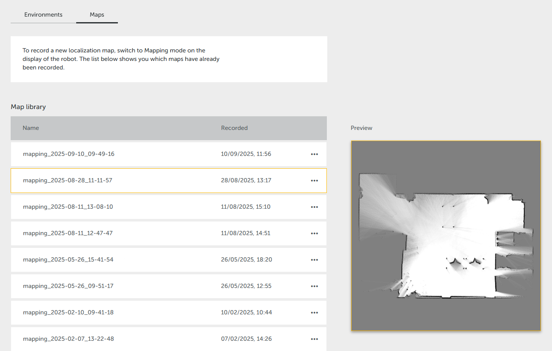Click recorded date 28/08/2025, 13:17
Viewport: 552px width, 351px height.
(246, 181)
